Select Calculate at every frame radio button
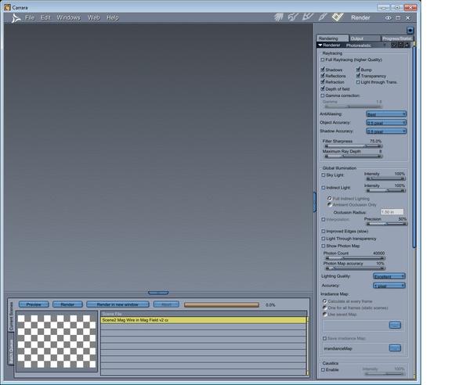Image resolution: width=470 pixels, height=385 pixels. [324, 301]
